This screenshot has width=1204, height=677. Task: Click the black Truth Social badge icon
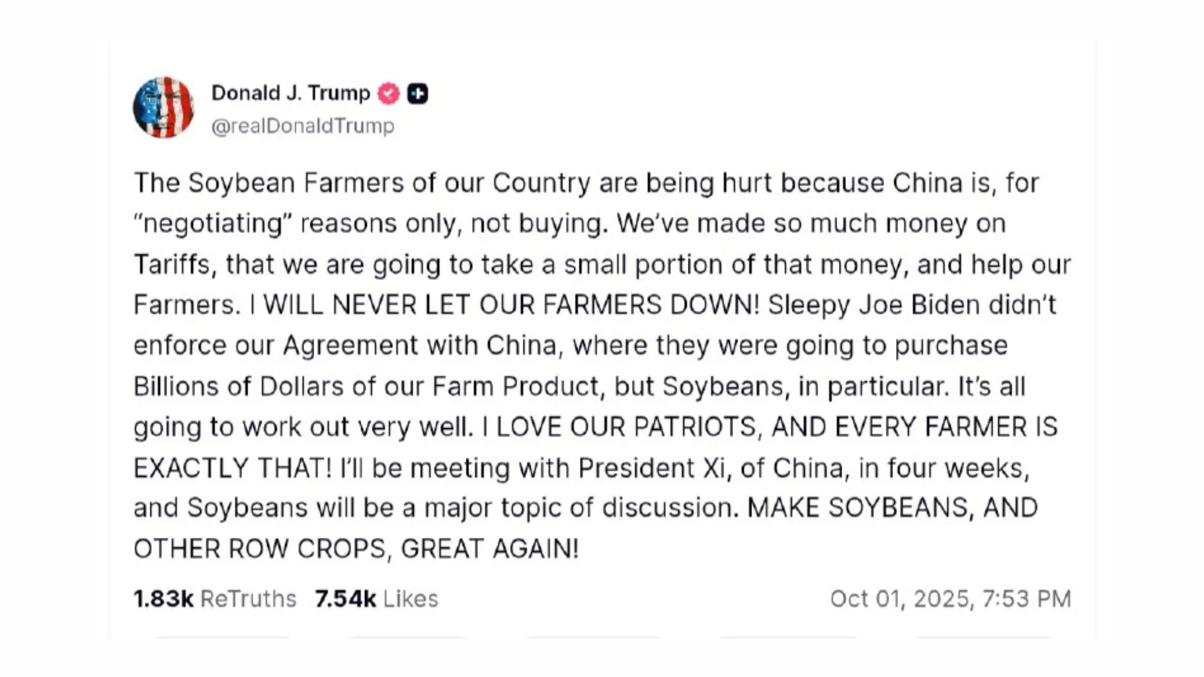[x=418, y=93]
